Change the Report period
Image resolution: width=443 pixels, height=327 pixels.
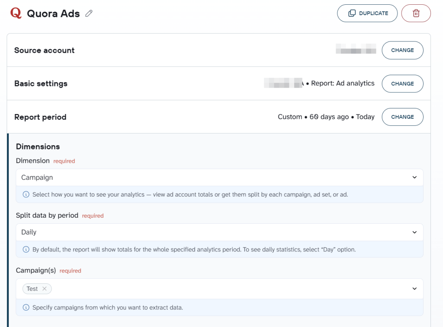(x=402, y=117)
